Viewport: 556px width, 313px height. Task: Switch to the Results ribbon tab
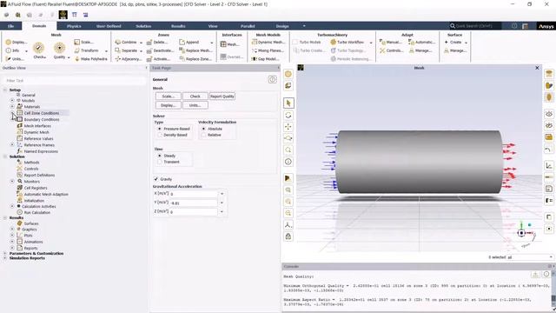(178, 26)
